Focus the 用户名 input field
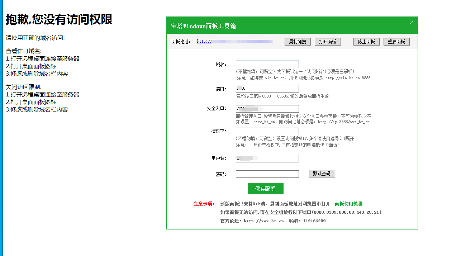461x256 pixels. 267,158
